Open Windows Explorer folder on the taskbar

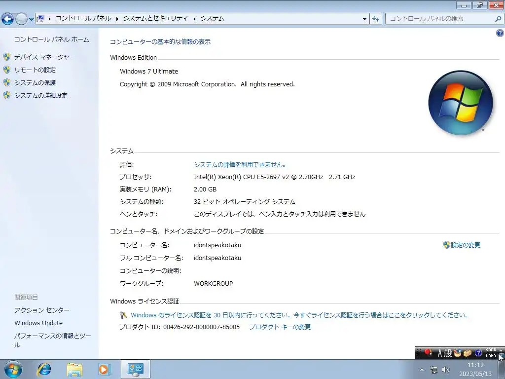click(x=74, y=370)
